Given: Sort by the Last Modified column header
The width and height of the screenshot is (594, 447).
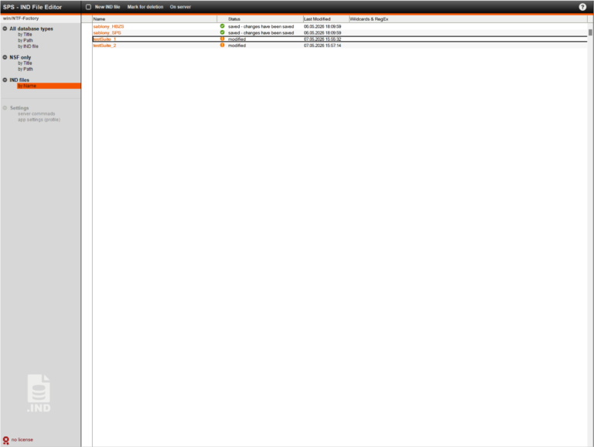Looking at the screenshot, I should click(x=317, y=19).
